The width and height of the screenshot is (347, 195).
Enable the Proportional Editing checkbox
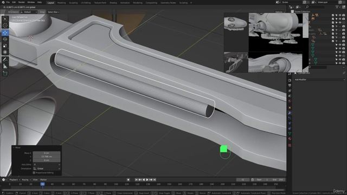(x=34, y=173)
